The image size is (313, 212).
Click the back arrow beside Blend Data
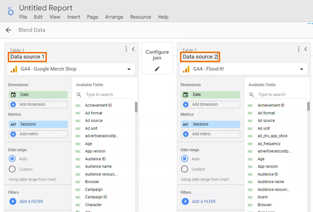[8, 30]
